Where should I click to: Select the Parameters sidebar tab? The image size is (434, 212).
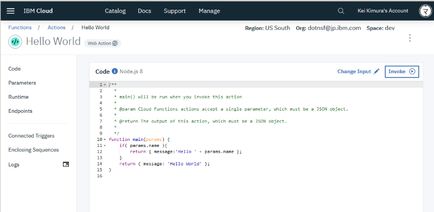(x=22, y=83)
